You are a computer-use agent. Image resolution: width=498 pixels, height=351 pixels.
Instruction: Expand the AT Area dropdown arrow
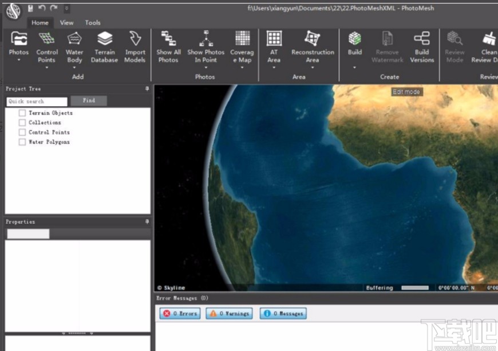(274, 67)
